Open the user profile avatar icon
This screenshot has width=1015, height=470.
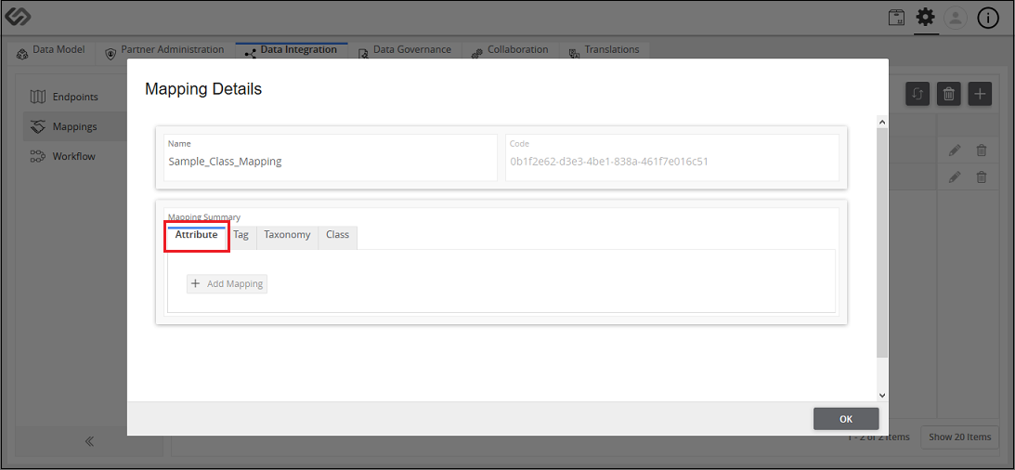[956, 19]
